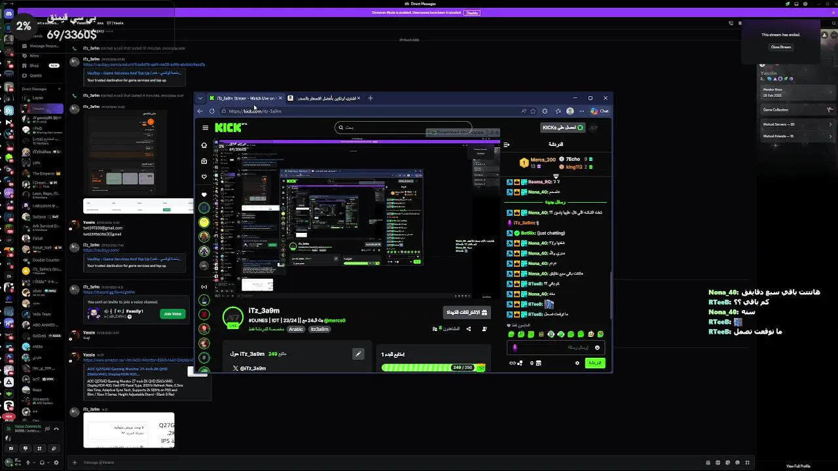Image resolution: width=838 pixels, height=471 pixels.
Task: Click the browser address bar URL
Action: pyautogui.click(x=255, y=111)
